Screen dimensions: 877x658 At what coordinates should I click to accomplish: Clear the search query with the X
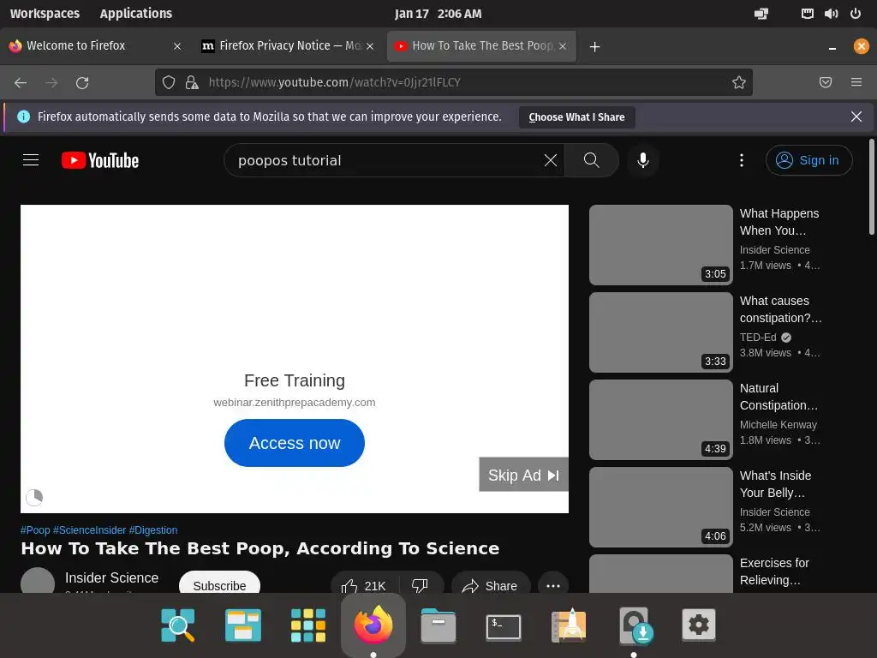[551, 160]
